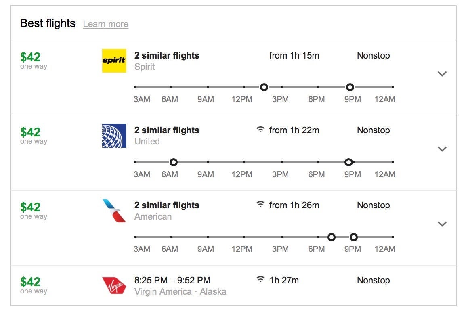
Task: Select United's 9PM flight marker on timeline
Action: click(348, 162)
